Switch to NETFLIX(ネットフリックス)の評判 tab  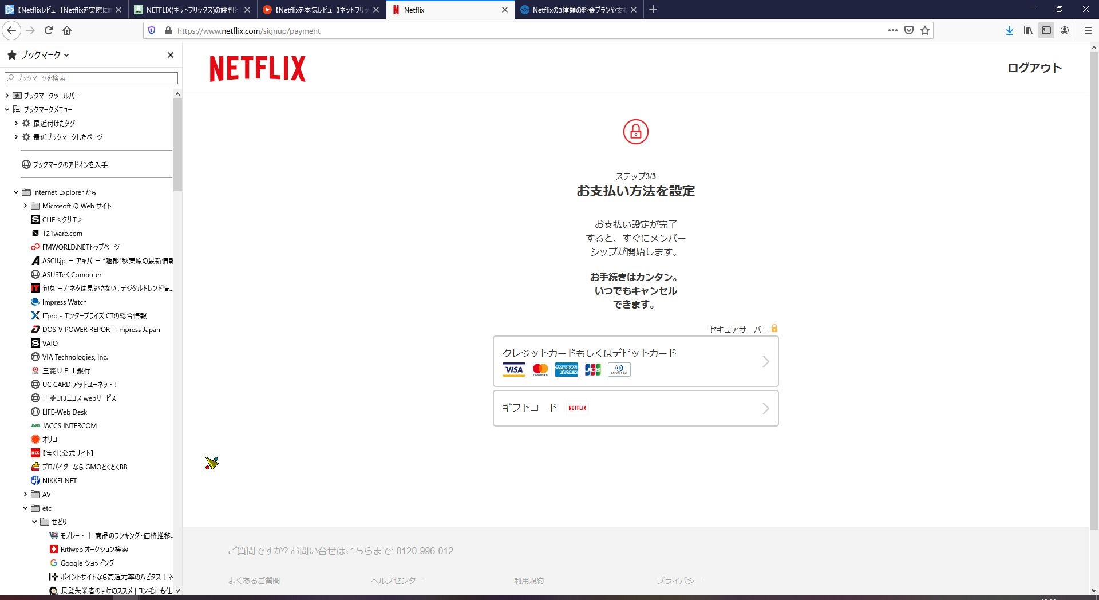192,10
